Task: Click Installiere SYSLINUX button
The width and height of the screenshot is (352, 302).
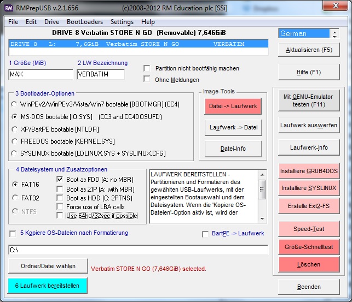Action: [309, 188]
